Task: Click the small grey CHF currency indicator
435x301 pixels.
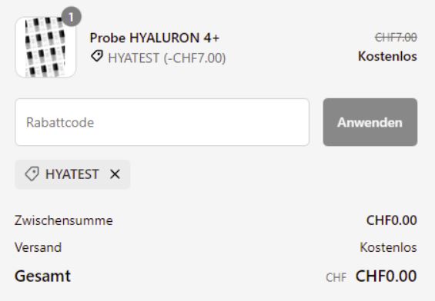Action: pos(336,277)
